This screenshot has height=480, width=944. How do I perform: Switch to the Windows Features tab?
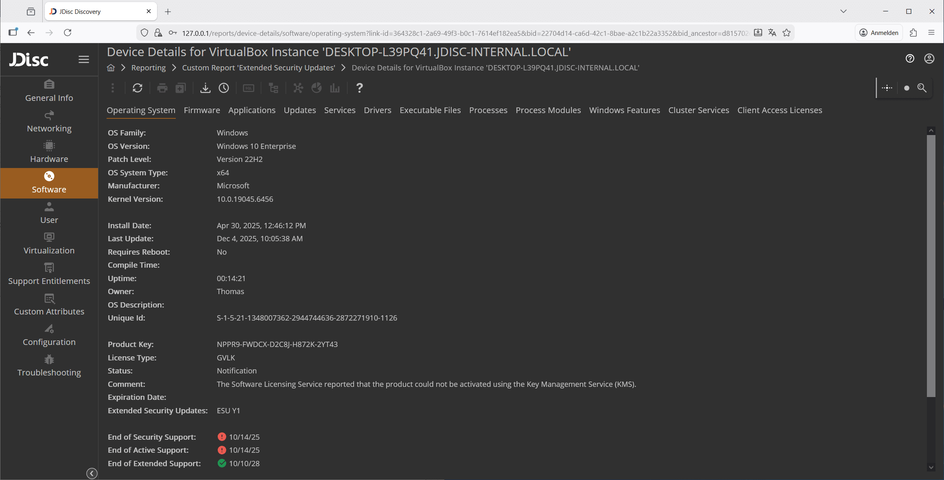coord(624,110)
